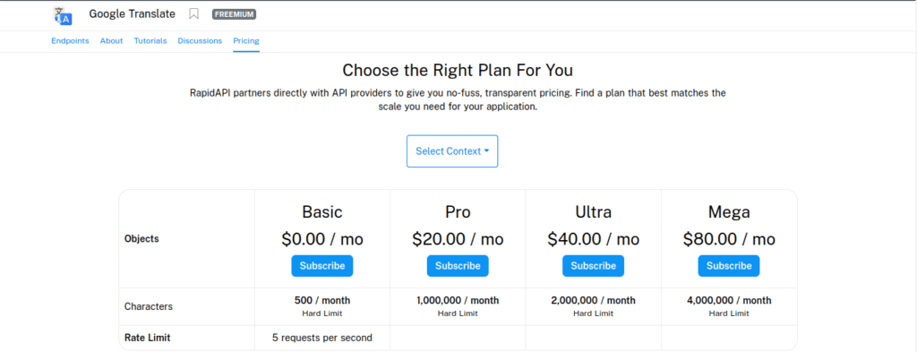Click the Google Translate logo icon
The height and width of the screenshot is (352, 917).
tap(62, 16)
